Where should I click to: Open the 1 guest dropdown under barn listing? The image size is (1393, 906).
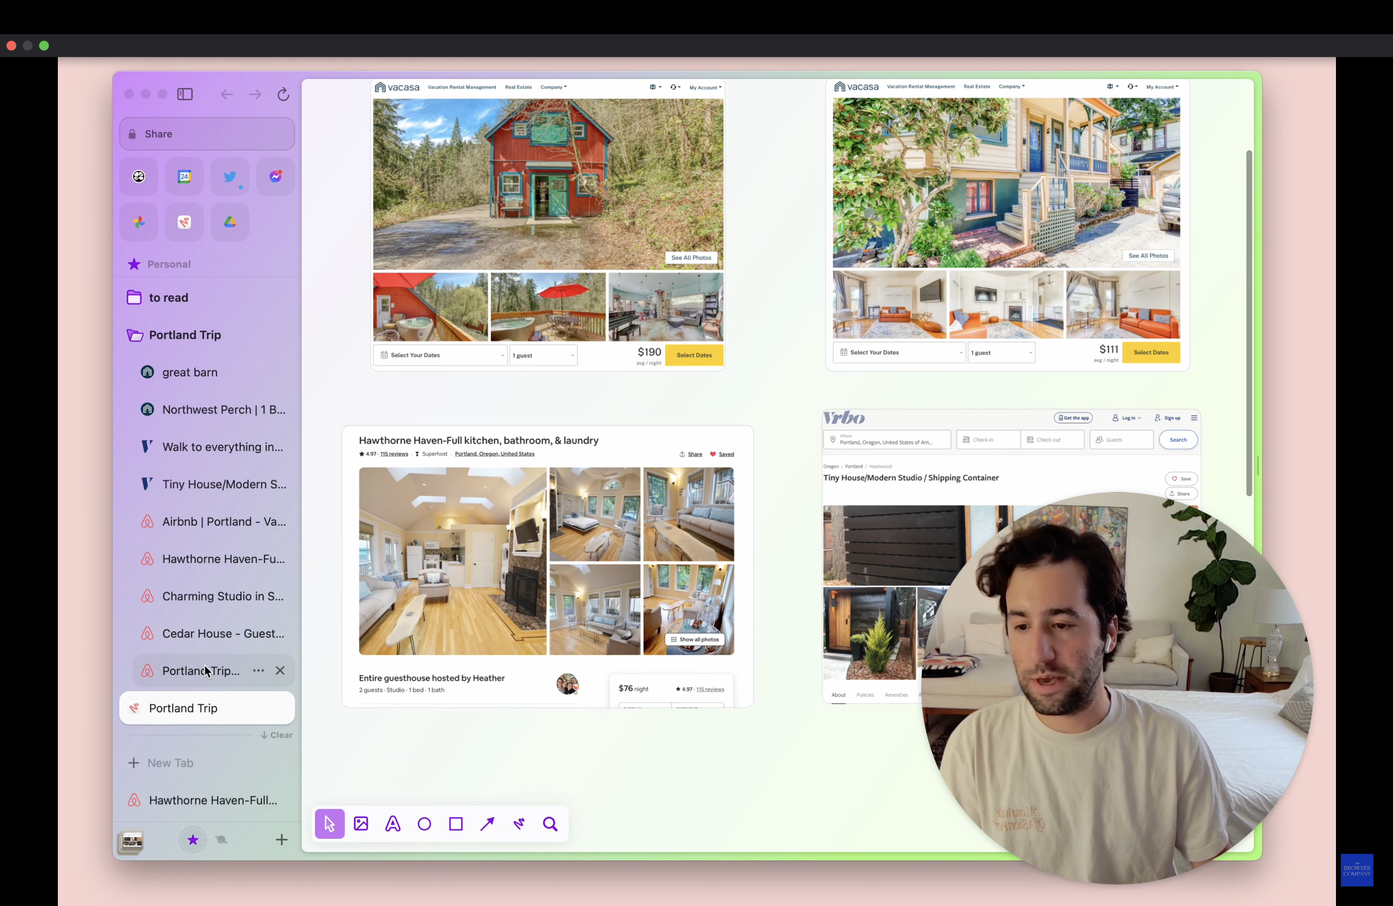coord(543,355)
